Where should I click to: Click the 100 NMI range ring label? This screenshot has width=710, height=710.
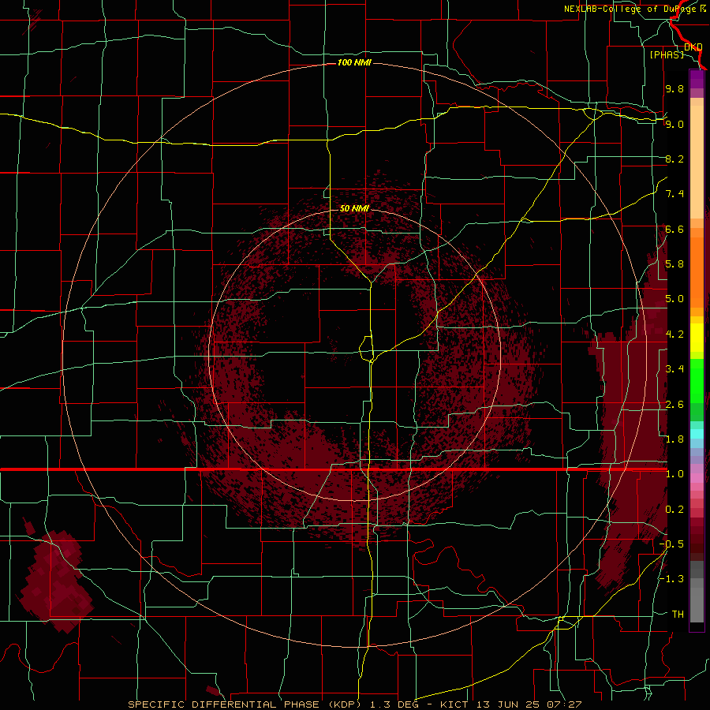(354, 62)
